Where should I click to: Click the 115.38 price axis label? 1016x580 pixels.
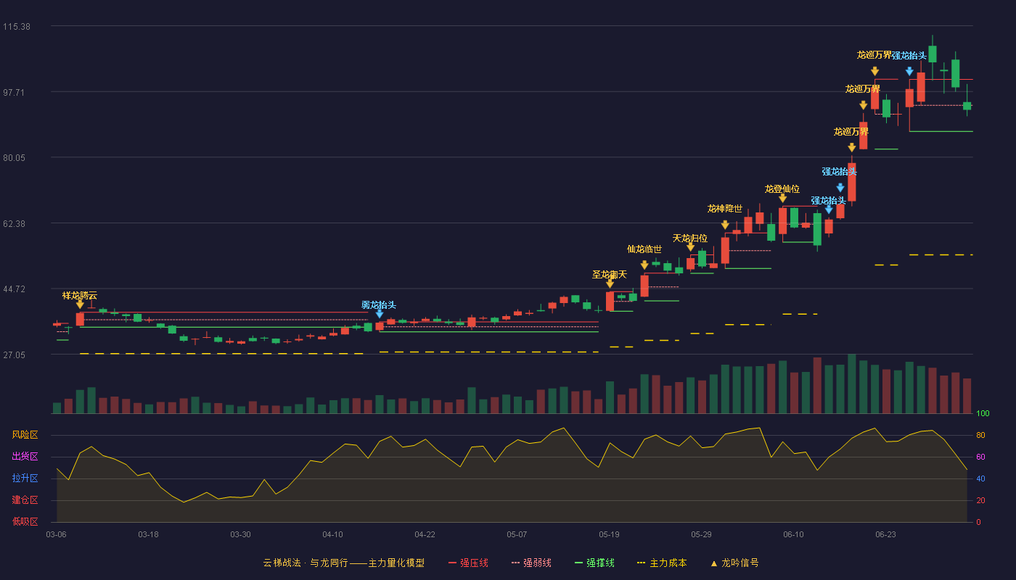(16, 27)
